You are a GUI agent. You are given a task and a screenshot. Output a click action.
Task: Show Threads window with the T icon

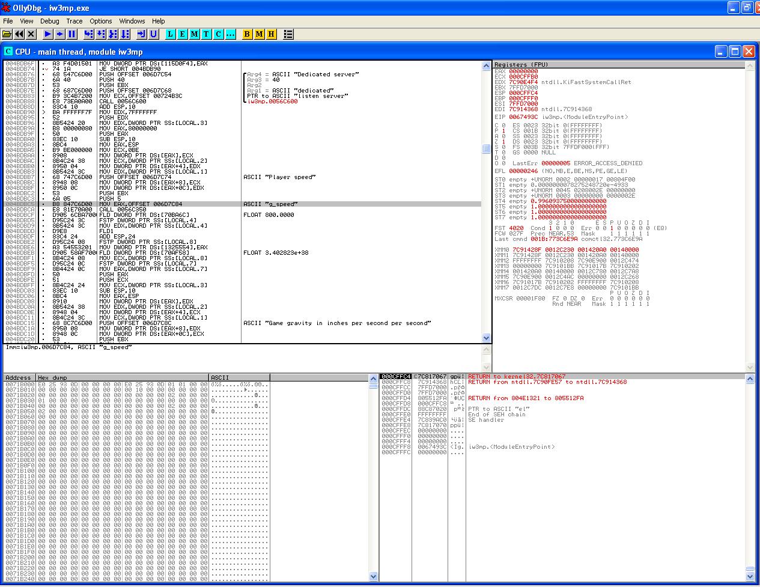click(x=206, y=34)
